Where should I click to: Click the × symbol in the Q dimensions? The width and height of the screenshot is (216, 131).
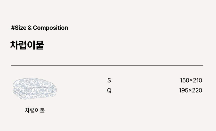point(190,90)
